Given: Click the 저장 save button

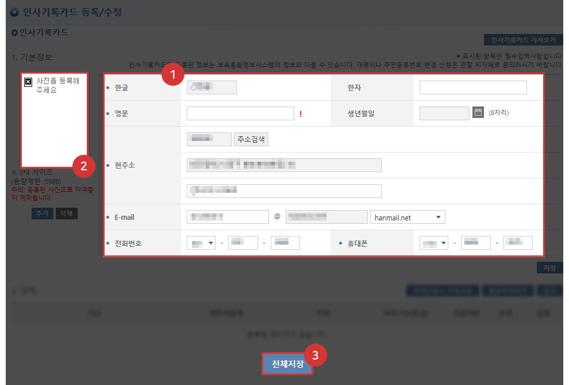Looking at the screenshot, I should pyautogui.click(x=550, y=268).
